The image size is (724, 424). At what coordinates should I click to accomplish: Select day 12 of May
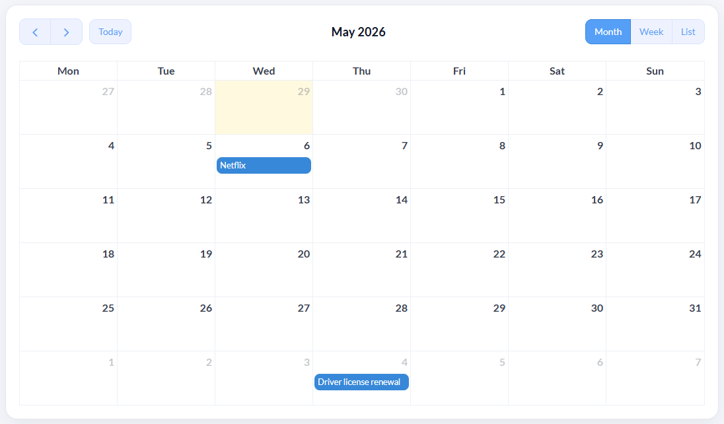point(166,216)
